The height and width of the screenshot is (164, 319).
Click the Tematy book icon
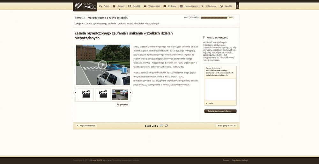(114, 6)
